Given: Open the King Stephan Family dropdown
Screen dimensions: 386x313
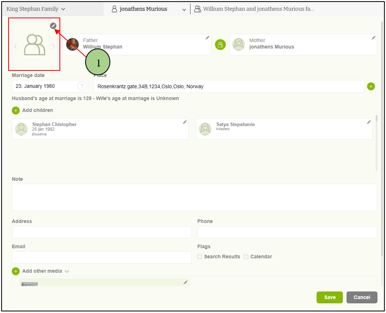Looking at the screenshot, I should (36, 9).
